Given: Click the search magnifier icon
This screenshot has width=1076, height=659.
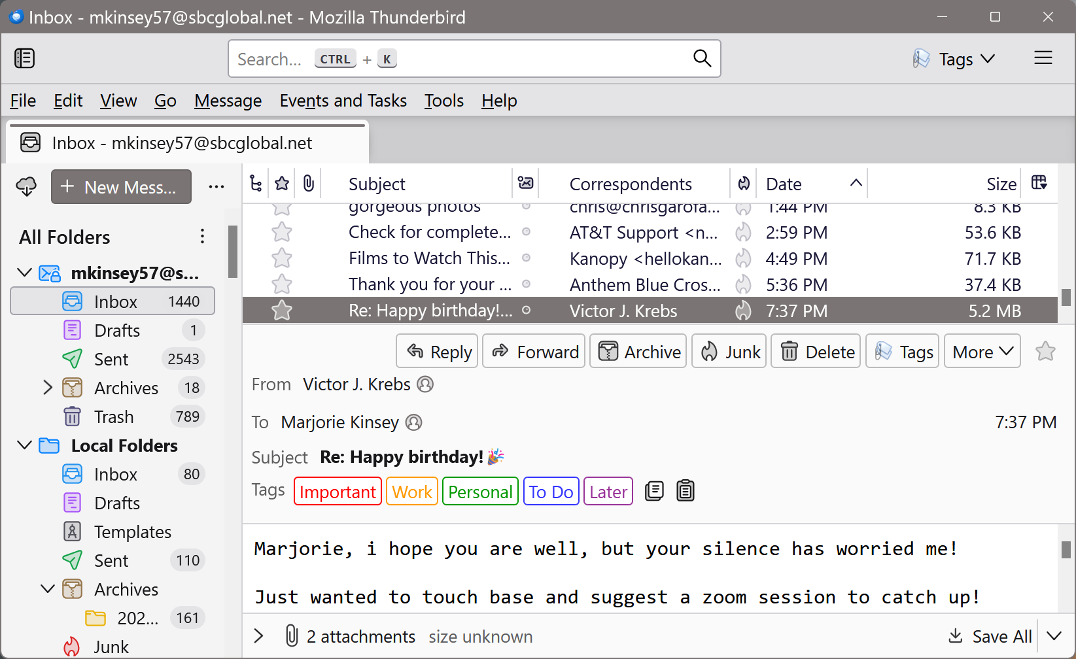Looking at the screenshot, I should pos(702,58).
